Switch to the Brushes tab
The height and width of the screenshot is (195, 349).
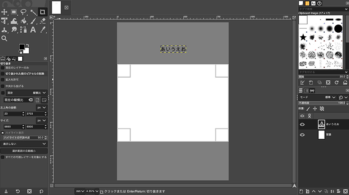tap(301, 3)
